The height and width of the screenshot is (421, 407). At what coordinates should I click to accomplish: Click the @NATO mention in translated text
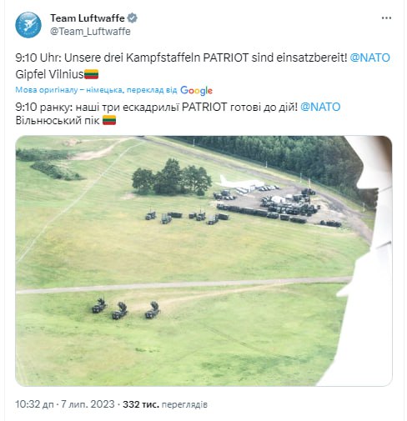[320, 107]
